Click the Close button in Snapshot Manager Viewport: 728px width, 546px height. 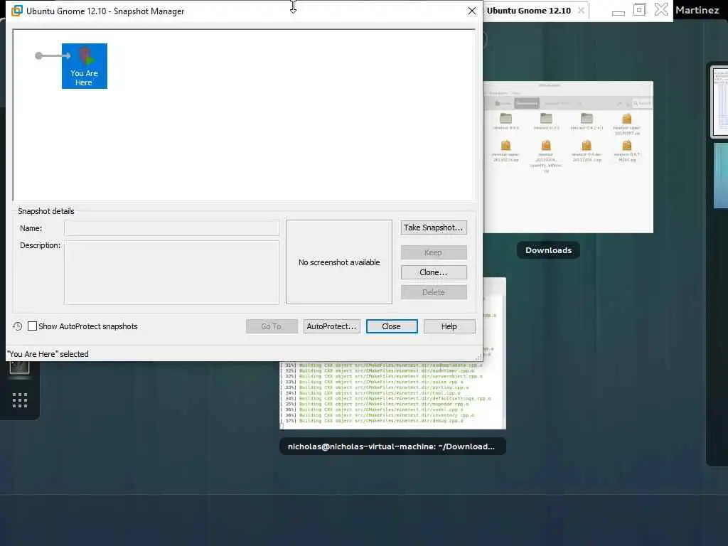pos(392,326)
